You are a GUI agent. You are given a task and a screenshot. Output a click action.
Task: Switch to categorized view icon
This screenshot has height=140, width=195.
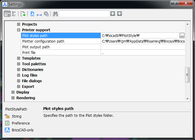7,14
